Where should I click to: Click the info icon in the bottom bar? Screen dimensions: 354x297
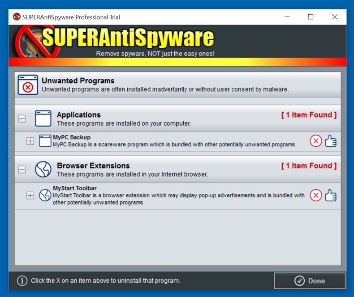pos(22,281)
